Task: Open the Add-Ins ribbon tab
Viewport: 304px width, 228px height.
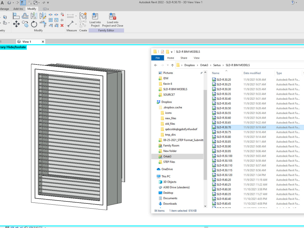Action: pos(18,9)
